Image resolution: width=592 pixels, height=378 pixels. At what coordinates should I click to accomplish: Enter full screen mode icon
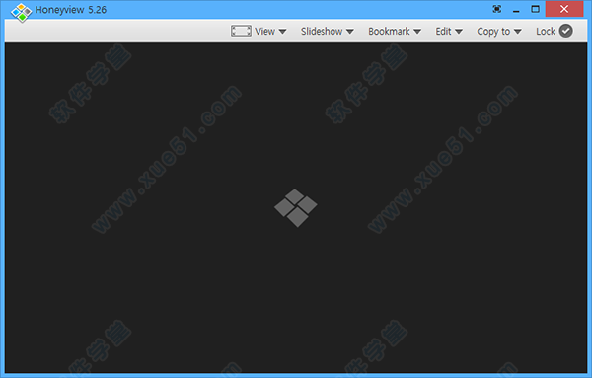coord(497,9)
